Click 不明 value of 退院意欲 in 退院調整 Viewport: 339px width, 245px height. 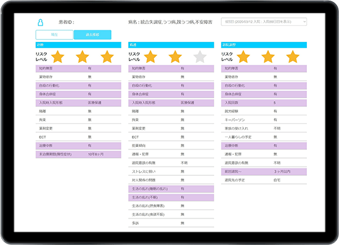(x=277, y=163)
